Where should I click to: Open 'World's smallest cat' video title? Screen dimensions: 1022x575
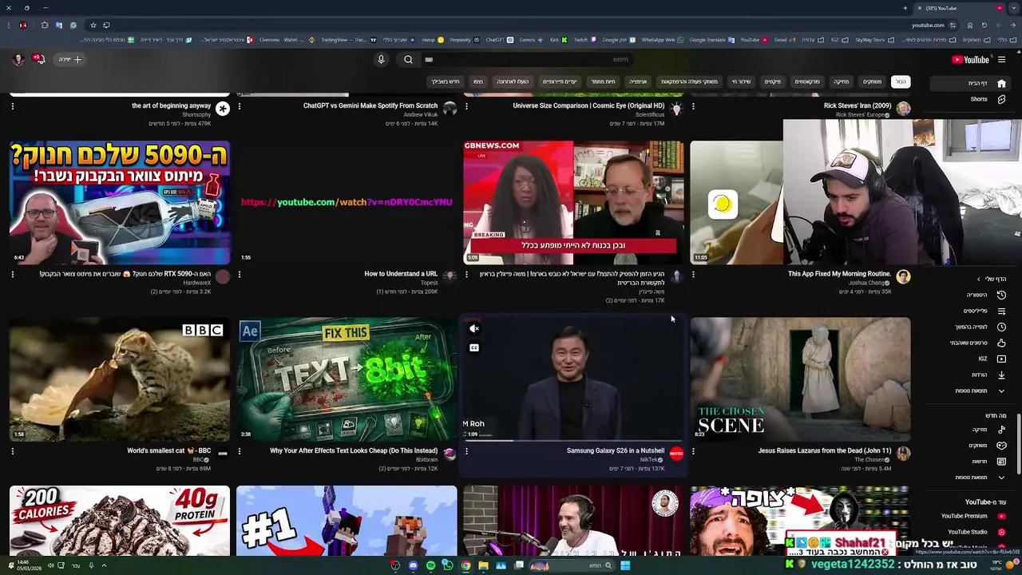[169, 450]
